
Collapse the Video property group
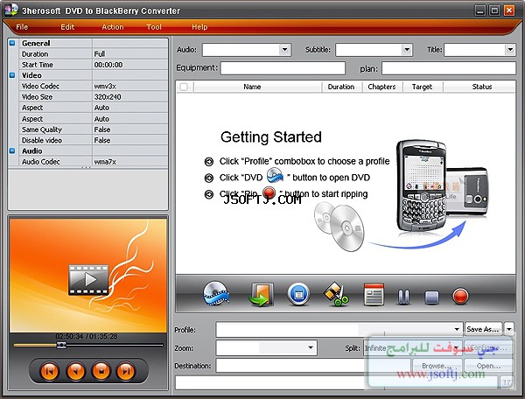tap(12, 75)
